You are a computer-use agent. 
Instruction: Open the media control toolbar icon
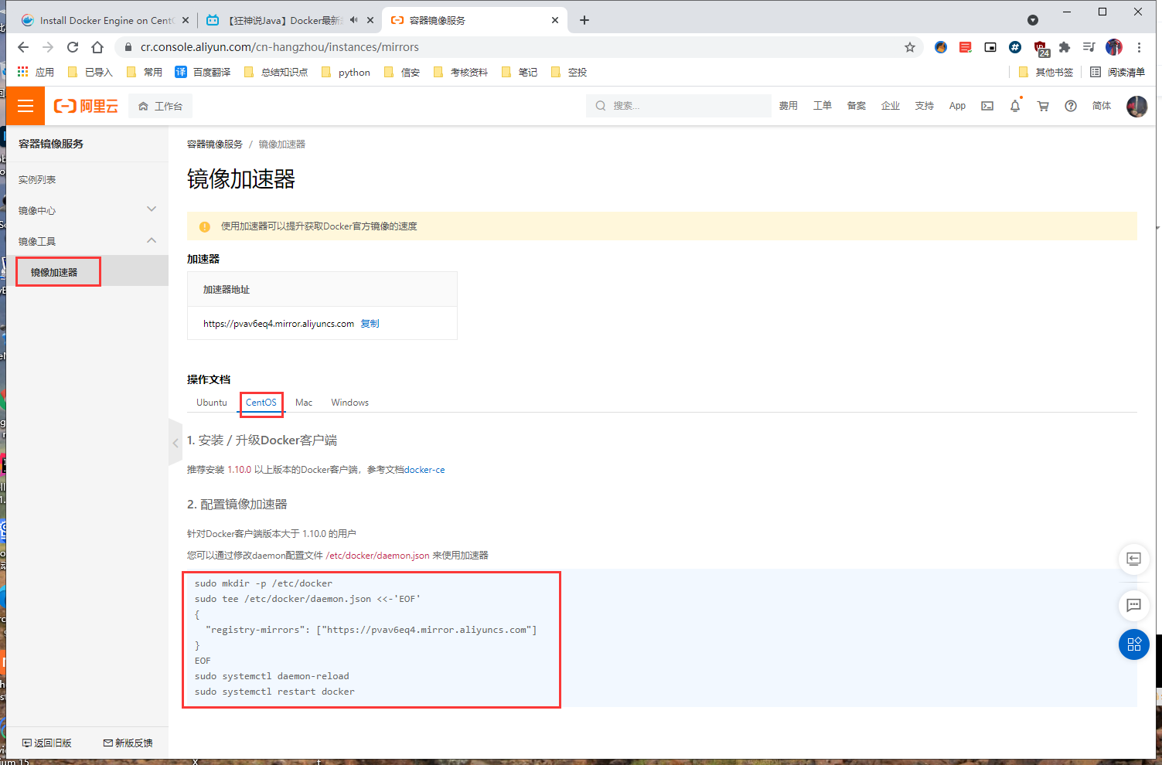1089,47
